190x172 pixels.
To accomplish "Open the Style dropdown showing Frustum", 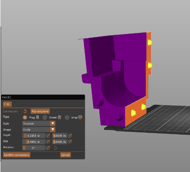I will pos(39,124).
